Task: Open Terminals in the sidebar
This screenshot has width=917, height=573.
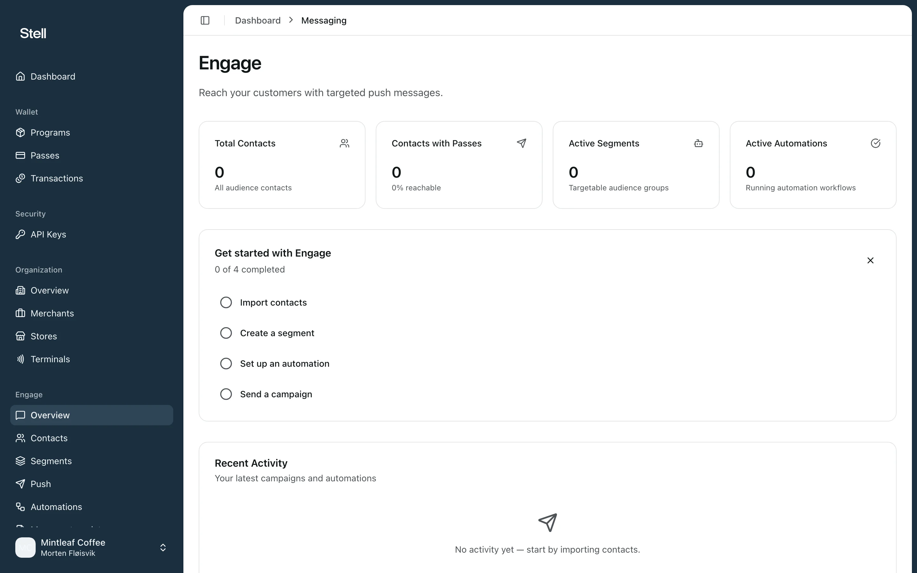Action: coord(92,359)
